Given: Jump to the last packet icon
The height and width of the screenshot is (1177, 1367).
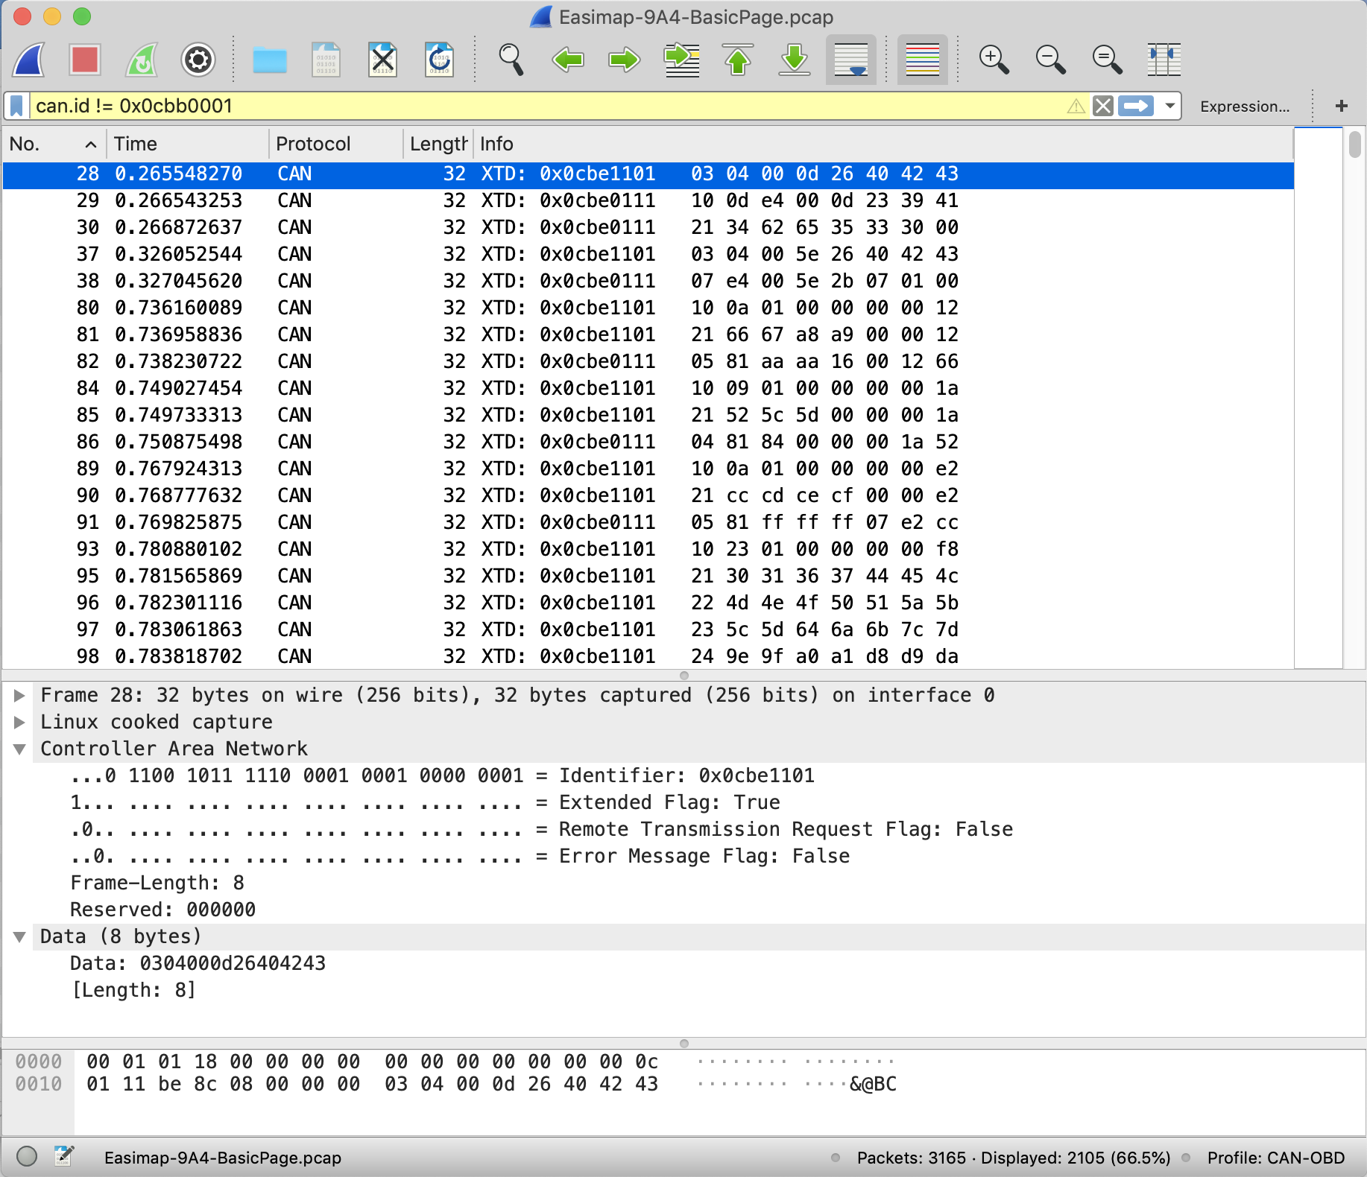Looking at the screenshot, I should click(795, 60).
